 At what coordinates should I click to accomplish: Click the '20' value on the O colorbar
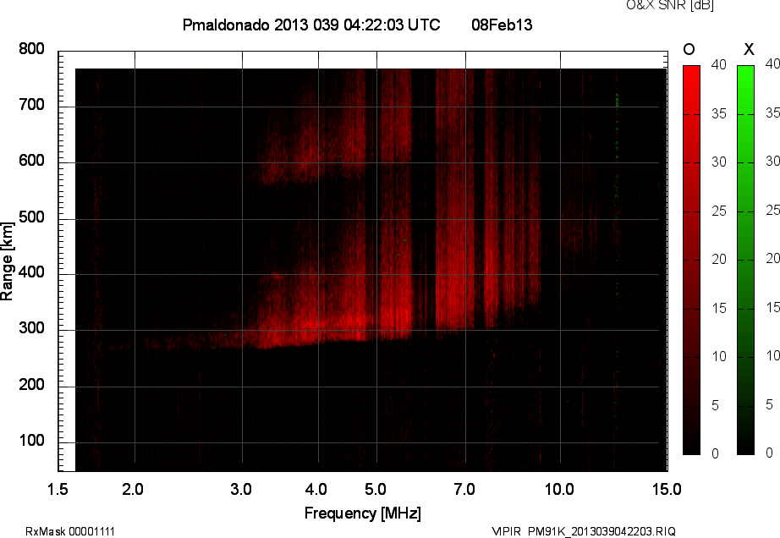719,259
